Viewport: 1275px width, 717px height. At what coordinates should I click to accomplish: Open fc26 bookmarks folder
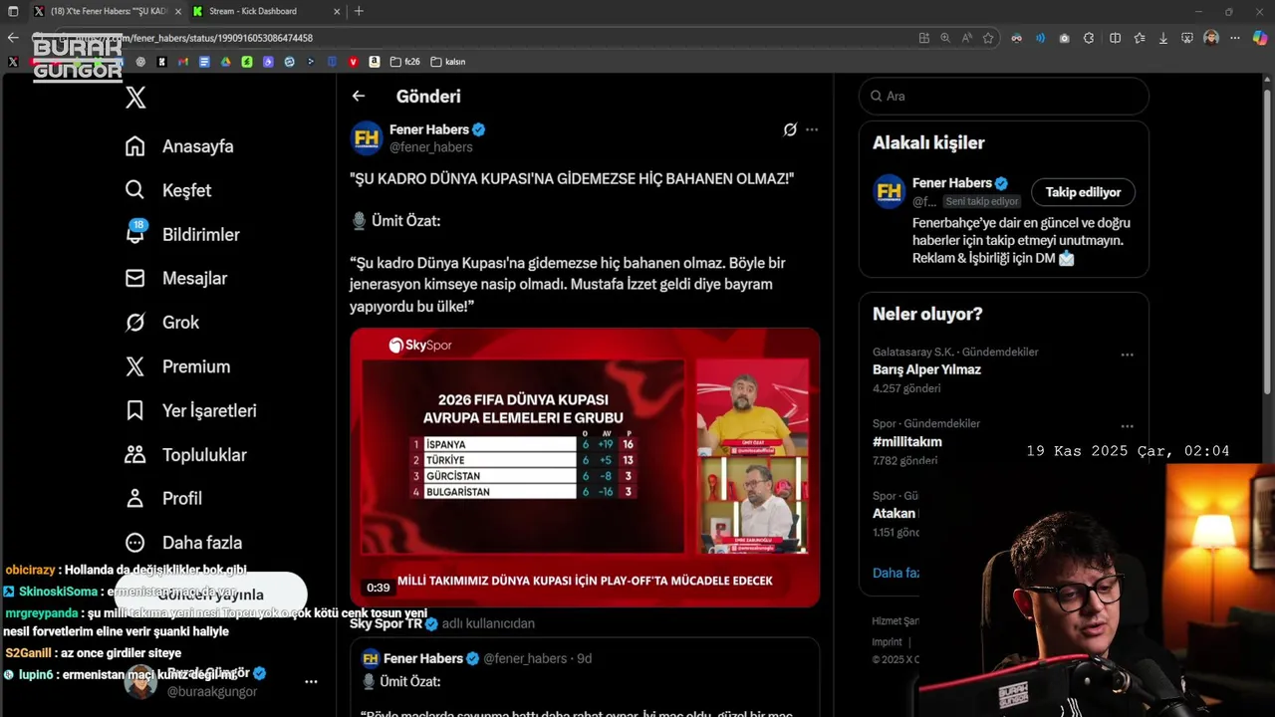[x=405, y=62]
